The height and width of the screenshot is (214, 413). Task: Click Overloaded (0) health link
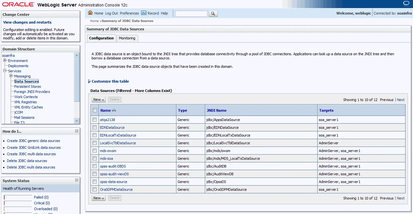point(46,209)
